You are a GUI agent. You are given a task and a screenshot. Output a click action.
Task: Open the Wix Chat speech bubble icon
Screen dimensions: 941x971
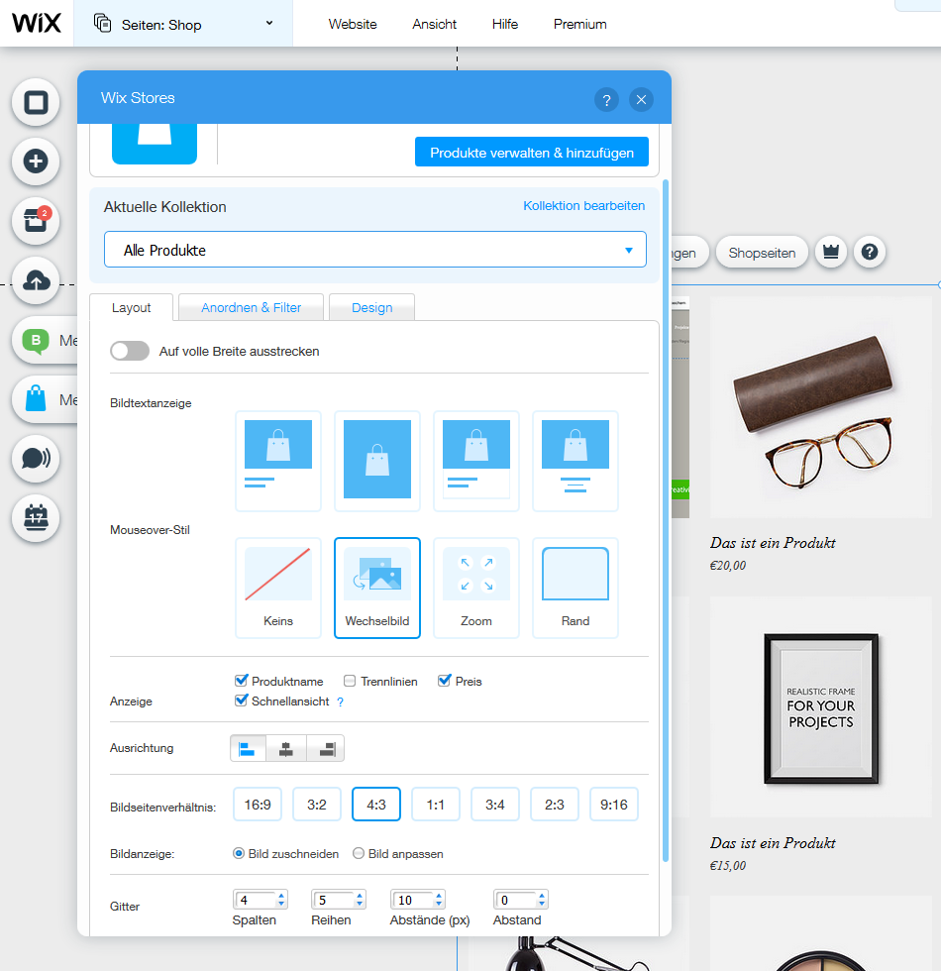(36, 458)
